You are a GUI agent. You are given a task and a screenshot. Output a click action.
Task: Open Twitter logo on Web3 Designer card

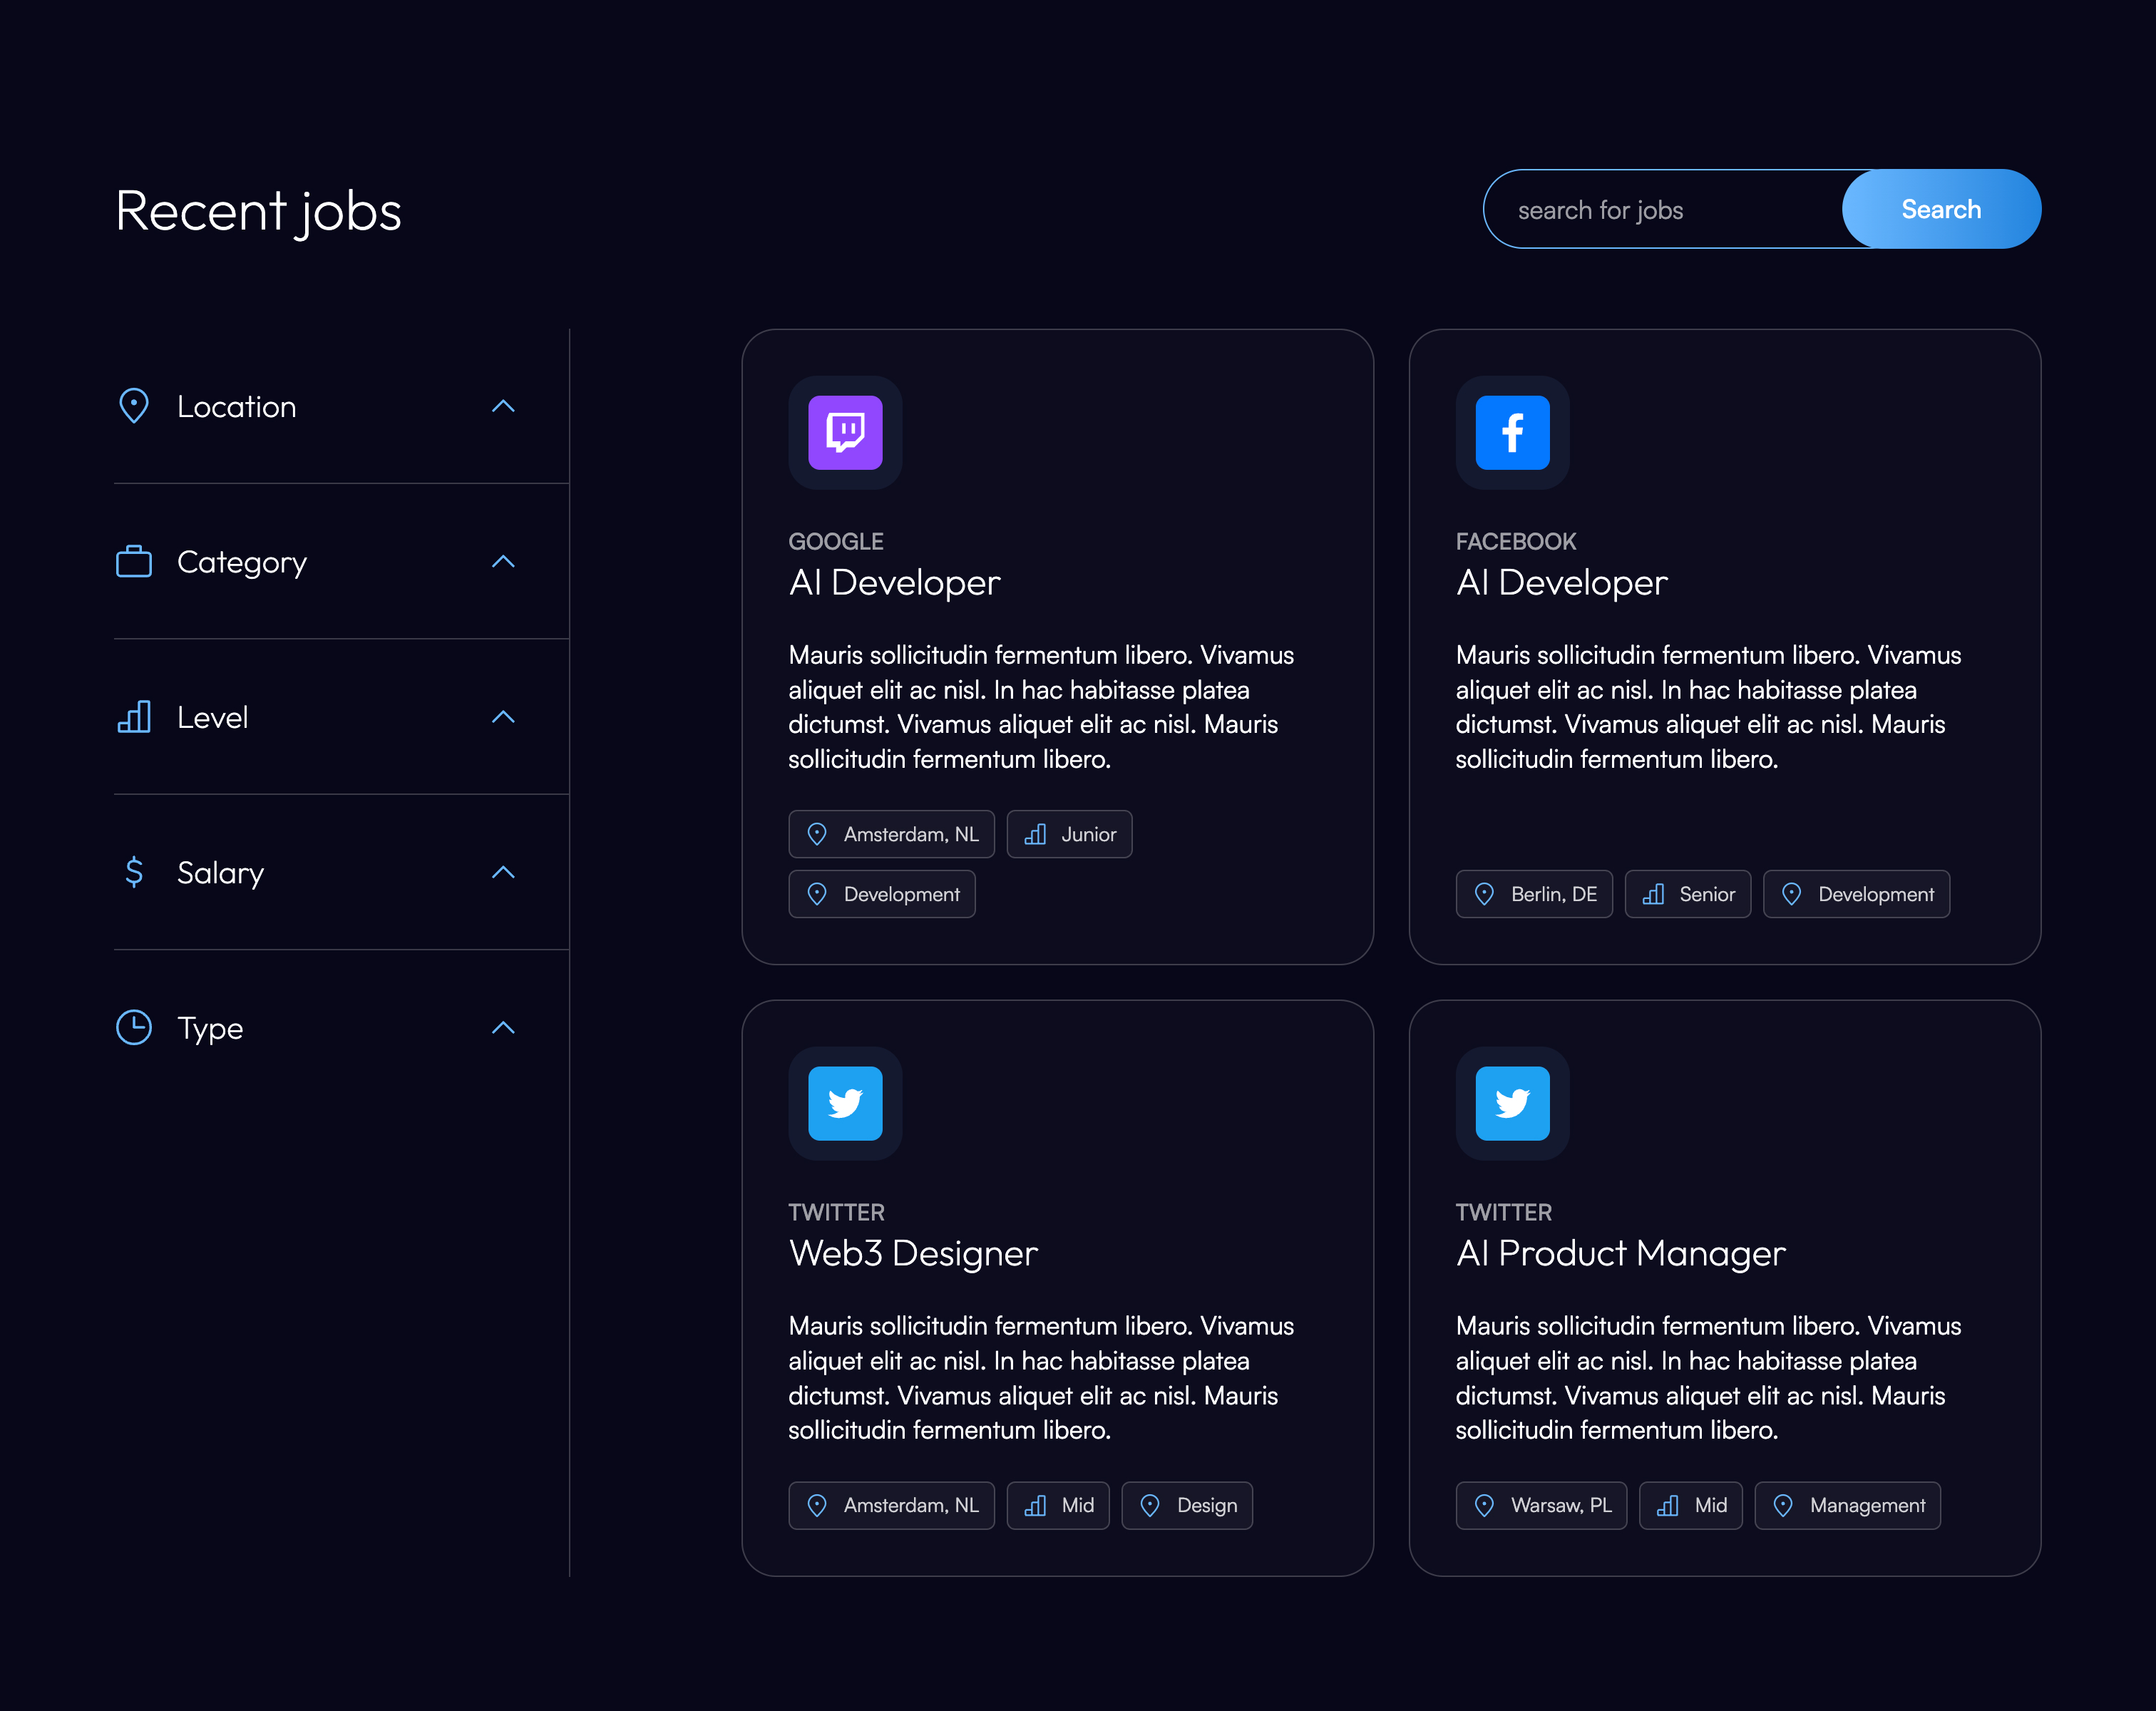click(x=845, y=1103)
